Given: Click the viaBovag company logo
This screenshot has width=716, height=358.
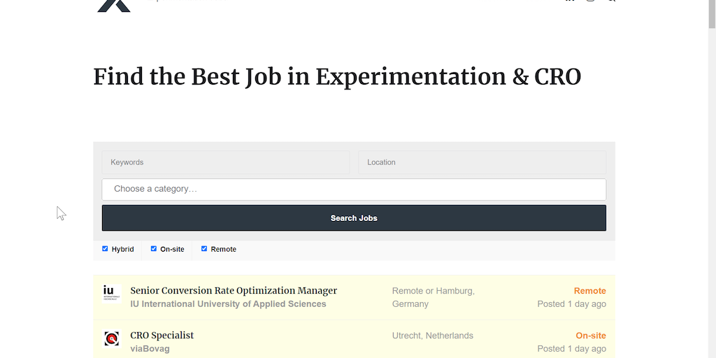Looking at the screenshot, I should (x=112, y=338).
